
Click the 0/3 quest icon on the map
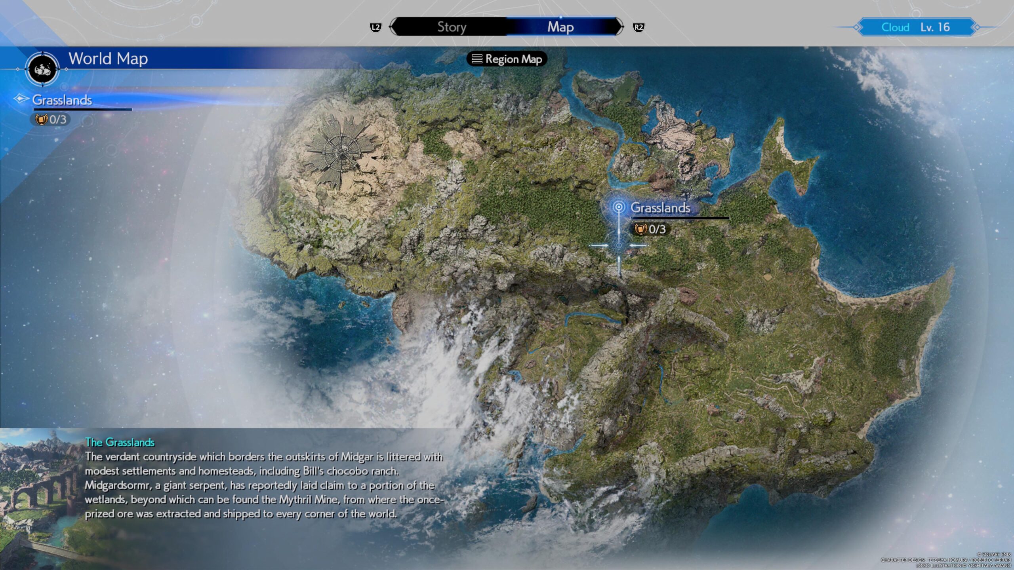point(641,229)
